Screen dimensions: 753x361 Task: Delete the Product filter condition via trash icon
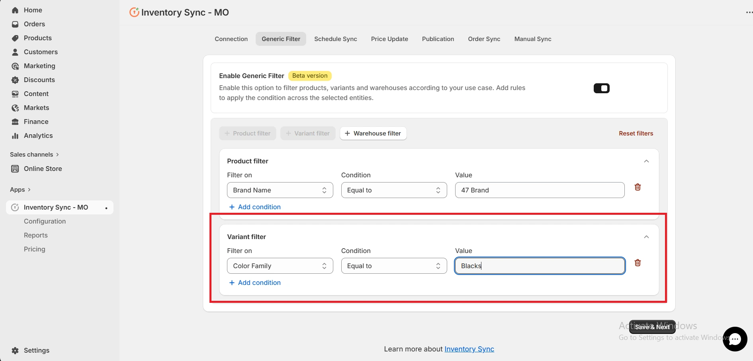(638, 187)
